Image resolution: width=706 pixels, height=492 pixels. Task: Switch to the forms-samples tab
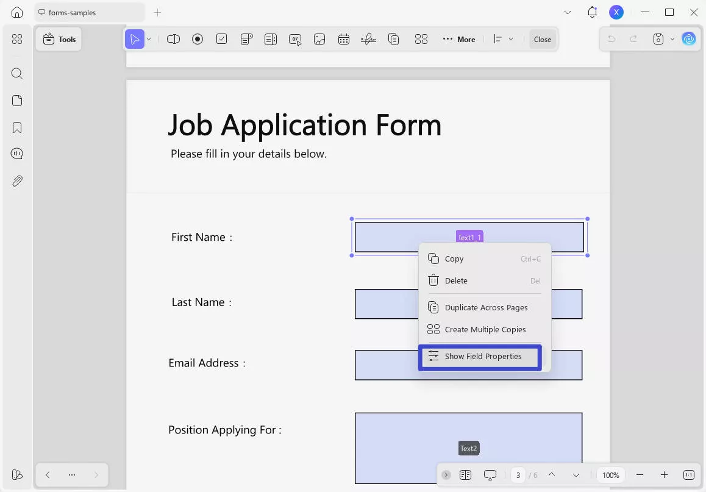pyautogui.click(x=88, y=12)
